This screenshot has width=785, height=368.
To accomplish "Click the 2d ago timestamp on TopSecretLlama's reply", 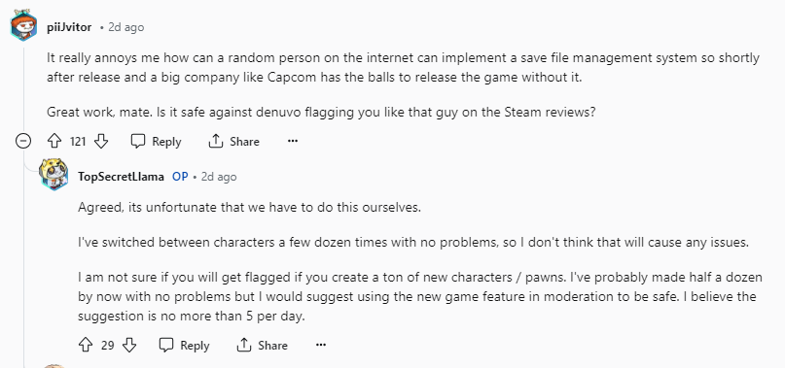I will tap(219, 177).
